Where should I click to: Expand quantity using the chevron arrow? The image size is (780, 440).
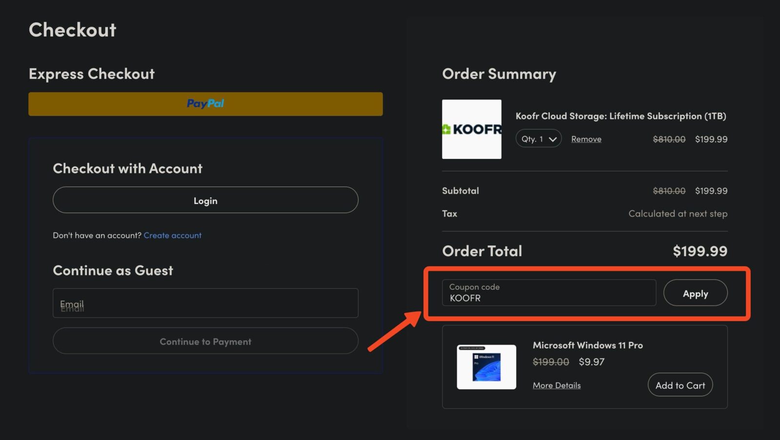(552, 140)
